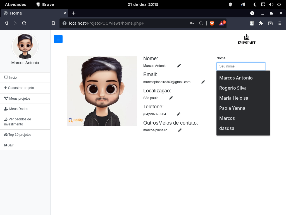Click the Seu nome input field
Image resolution: width=286 pixels, height=215 pixels.
241,66
